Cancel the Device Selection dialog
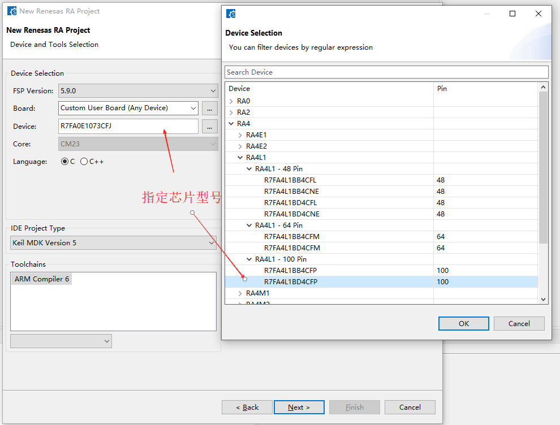The image size is (560, 425). coord(519,324)
